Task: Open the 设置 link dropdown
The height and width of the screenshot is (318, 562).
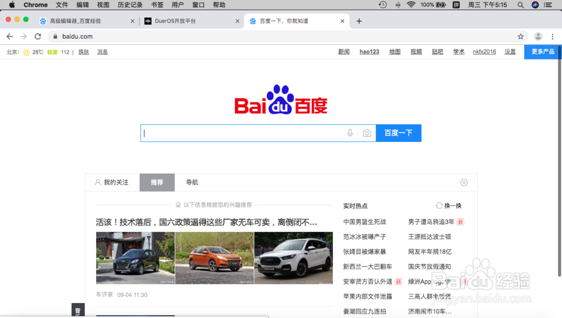Action: [x=510, y=52]
